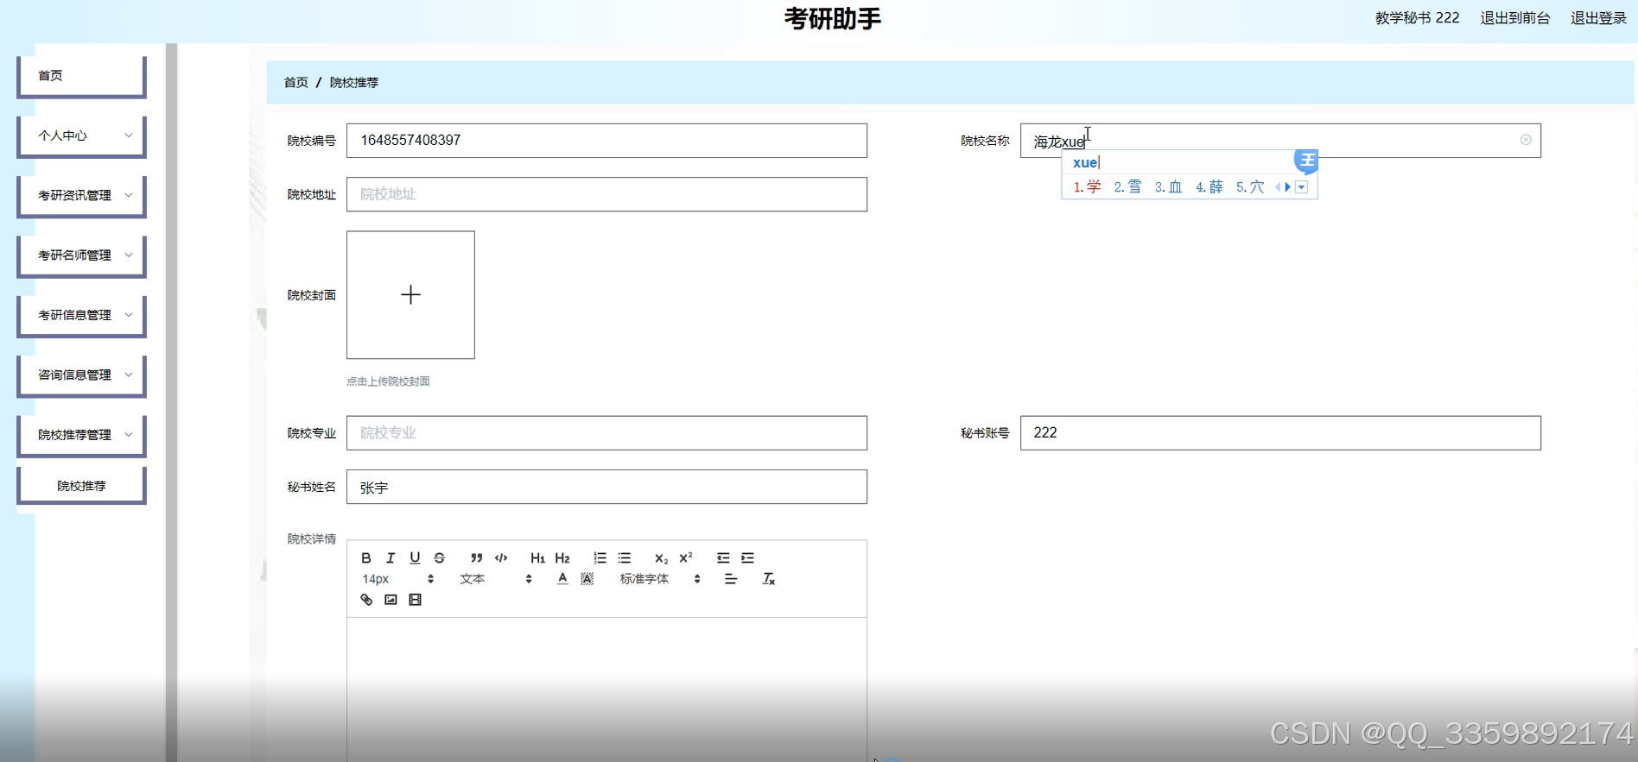Screen dimensions: 1638x762
Task: Apply subscript formatting
Action: tap(661, 558)
